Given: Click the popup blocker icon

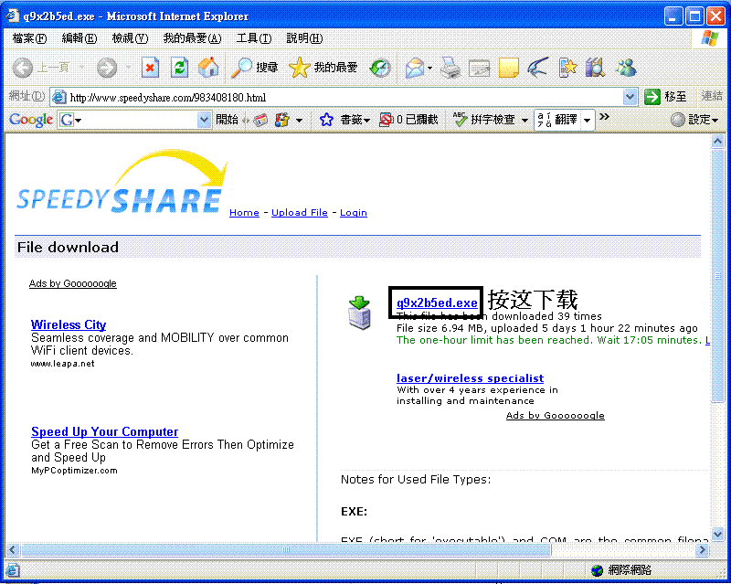Looking at the screenshot, I should [x=386, y=120].
